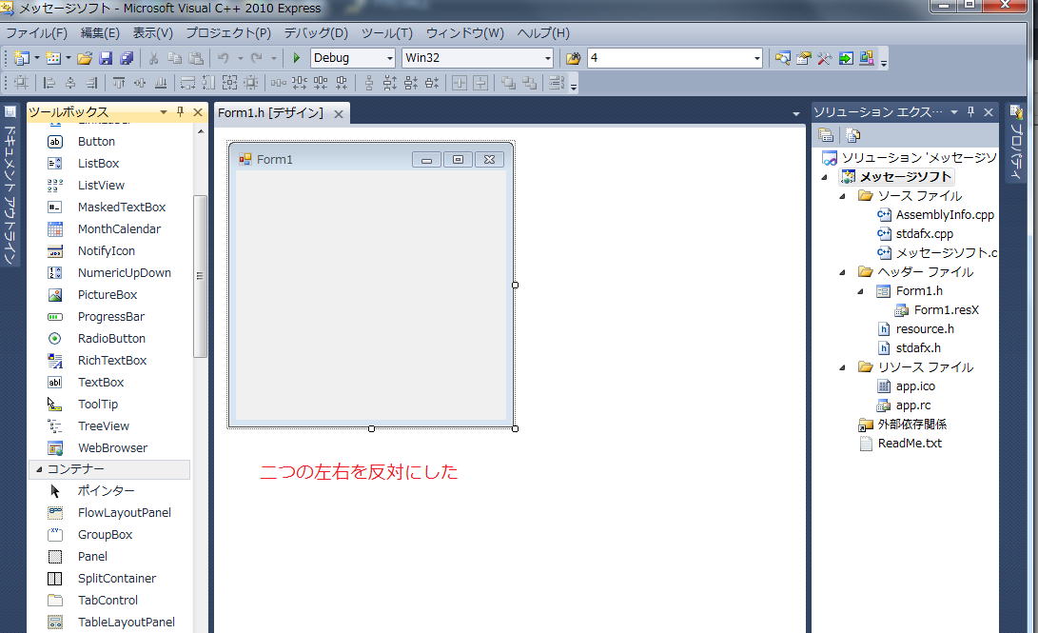The width and height of the screenshot is (1038, 633).
Task: Click the Align Centers layout icon
Action: click(70, 83)
